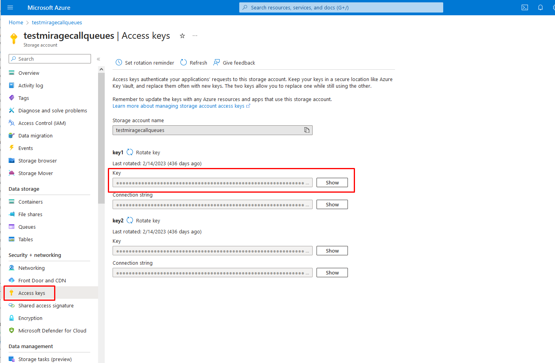Click the Storage browser icon
555x363 pixels.
pyautogui.click(x=12, y=161)
